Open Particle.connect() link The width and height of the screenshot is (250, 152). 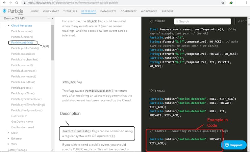(22, 65)
